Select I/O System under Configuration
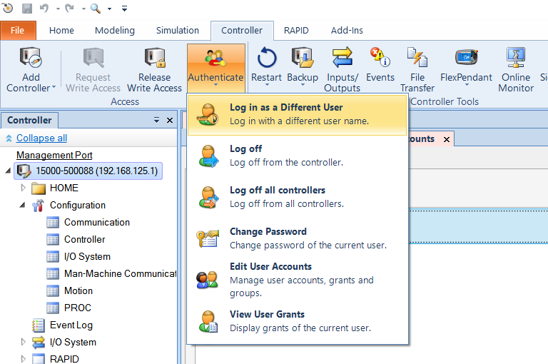Viewport: 548px width, 364px height. click(87, 257)
